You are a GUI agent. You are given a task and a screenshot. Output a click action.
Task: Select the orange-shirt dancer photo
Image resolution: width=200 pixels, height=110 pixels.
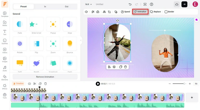point(165,53)
